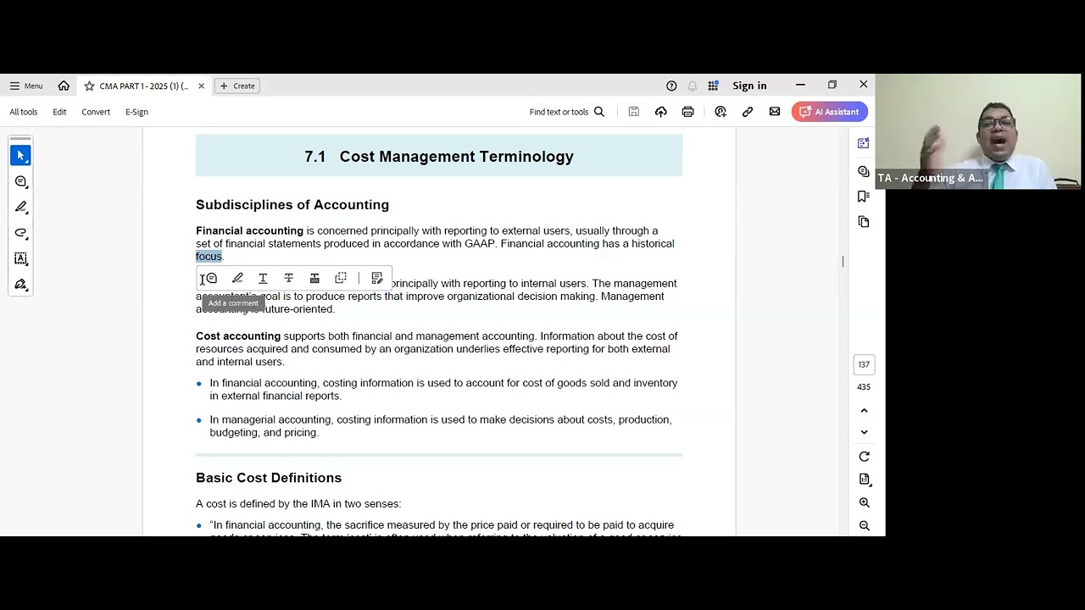Open the apps grid icon
This screenshot has height=610, width=1085.
tap(714, 86)
